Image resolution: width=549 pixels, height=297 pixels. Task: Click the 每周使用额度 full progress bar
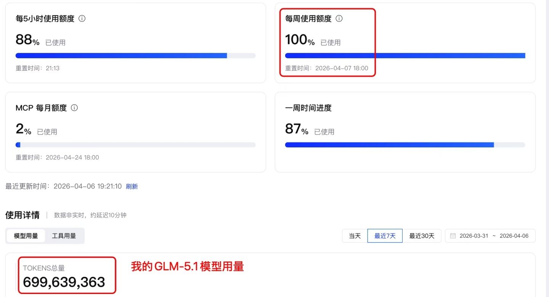tap(405, 56)
